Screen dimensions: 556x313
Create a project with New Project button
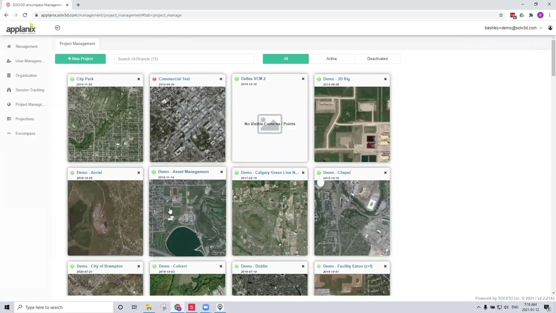pos(80,59)
